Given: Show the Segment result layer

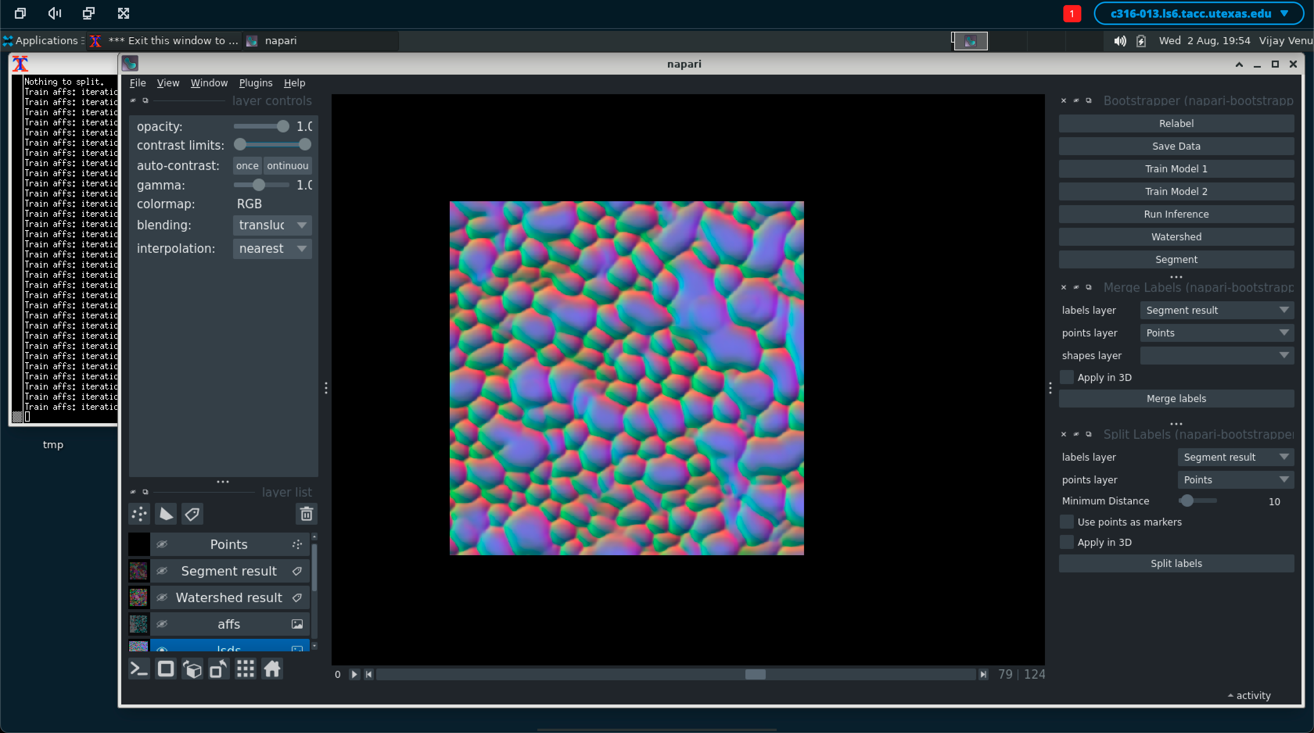Looking at the screenshot, I should click(x=162, y=571).
